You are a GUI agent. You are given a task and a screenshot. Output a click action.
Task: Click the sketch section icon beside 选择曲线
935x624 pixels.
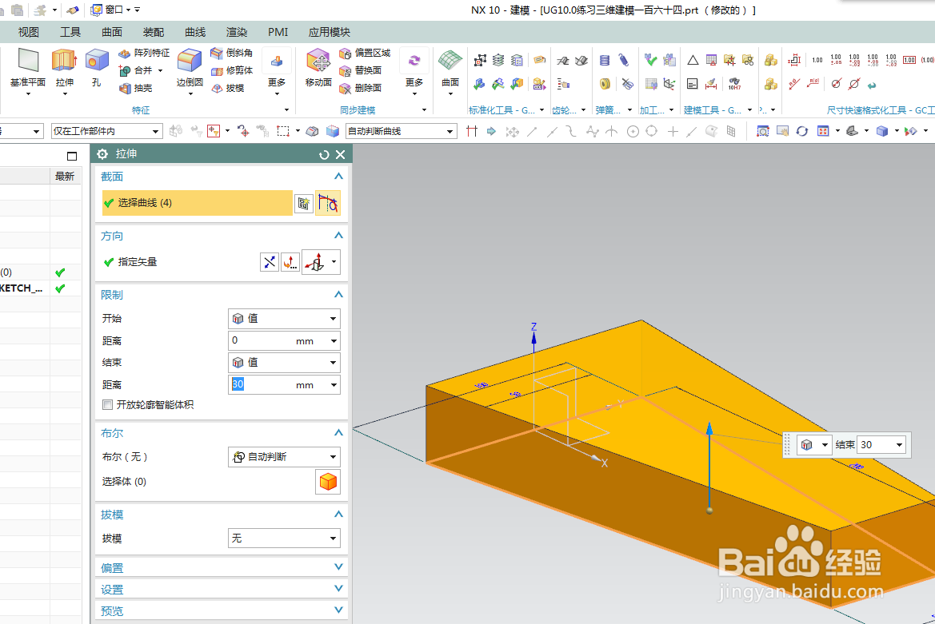303,204
